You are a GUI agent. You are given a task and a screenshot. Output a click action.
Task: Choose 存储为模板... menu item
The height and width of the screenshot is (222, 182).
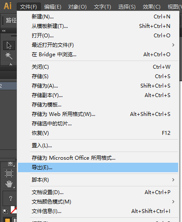(98, 105)
